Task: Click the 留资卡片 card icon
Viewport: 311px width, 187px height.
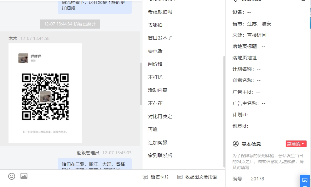Action: pos(145,177)
